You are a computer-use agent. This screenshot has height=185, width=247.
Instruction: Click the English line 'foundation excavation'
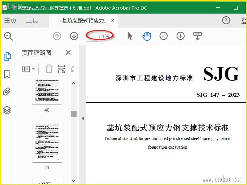pos(168,147)
